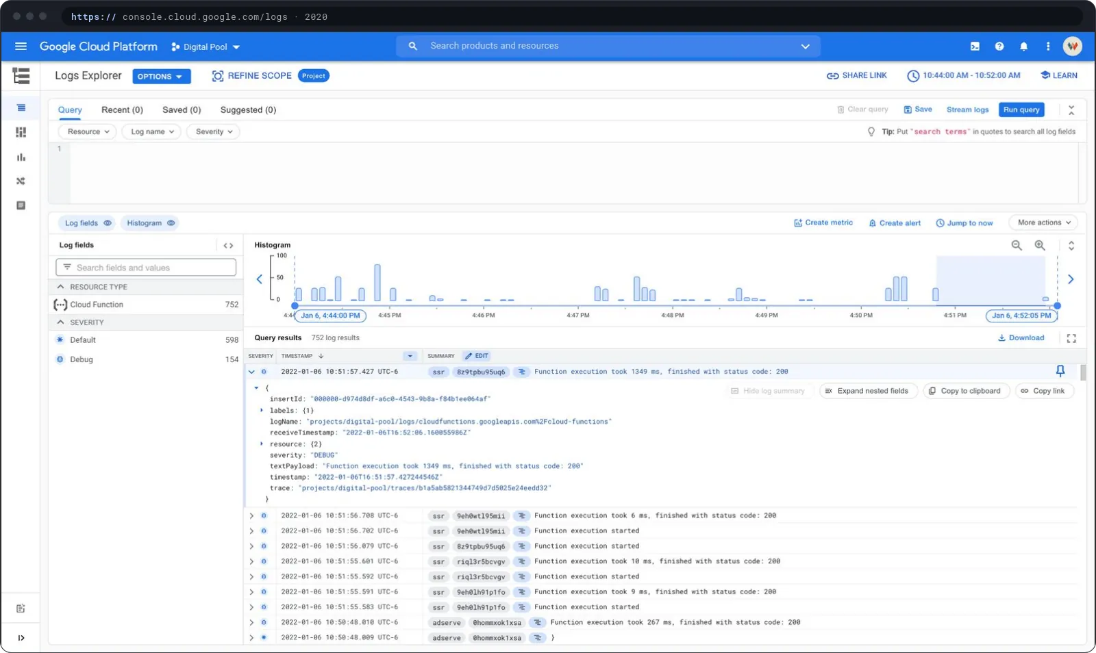Open the Severity filter dropdown
Image resolution: width=1096 pixels, height=653 pixels.
coord(214,131)
